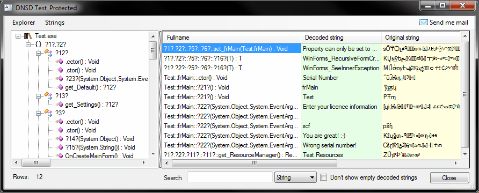The height and width of the screenshot is (193, 479).
Task: Click the Send me mail link
Action: 449,23
